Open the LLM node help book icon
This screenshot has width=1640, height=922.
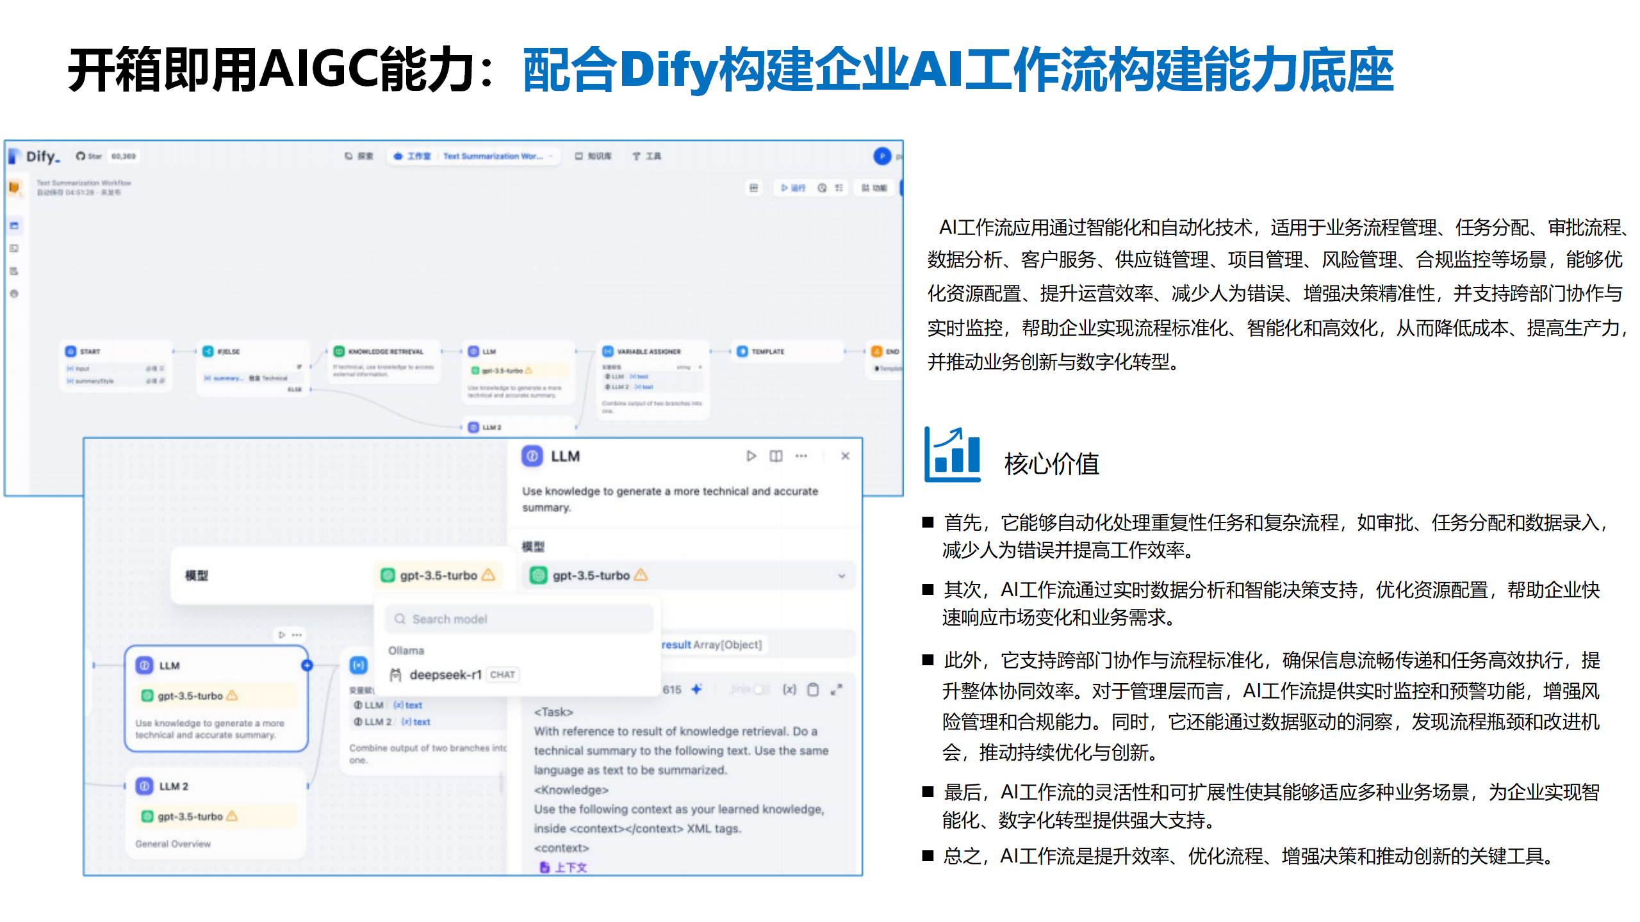pos(776,456)
